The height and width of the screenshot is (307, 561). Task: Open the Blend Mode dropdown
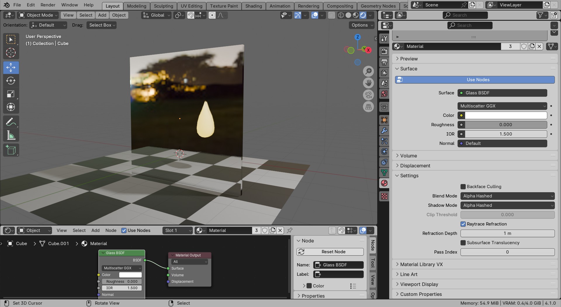[507, 196]
